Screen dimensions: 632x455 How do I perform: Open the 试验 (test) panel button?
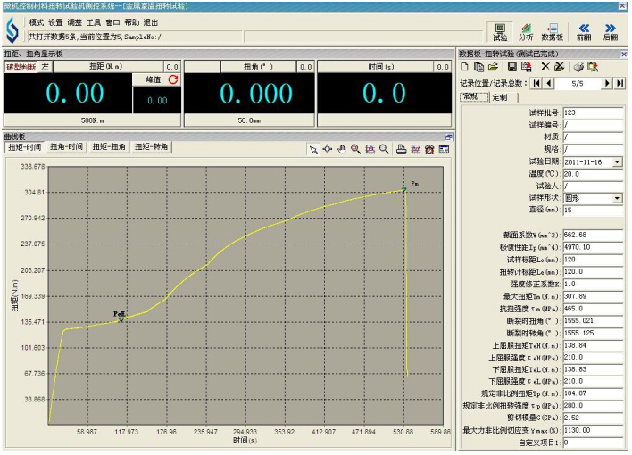(500, 32)
